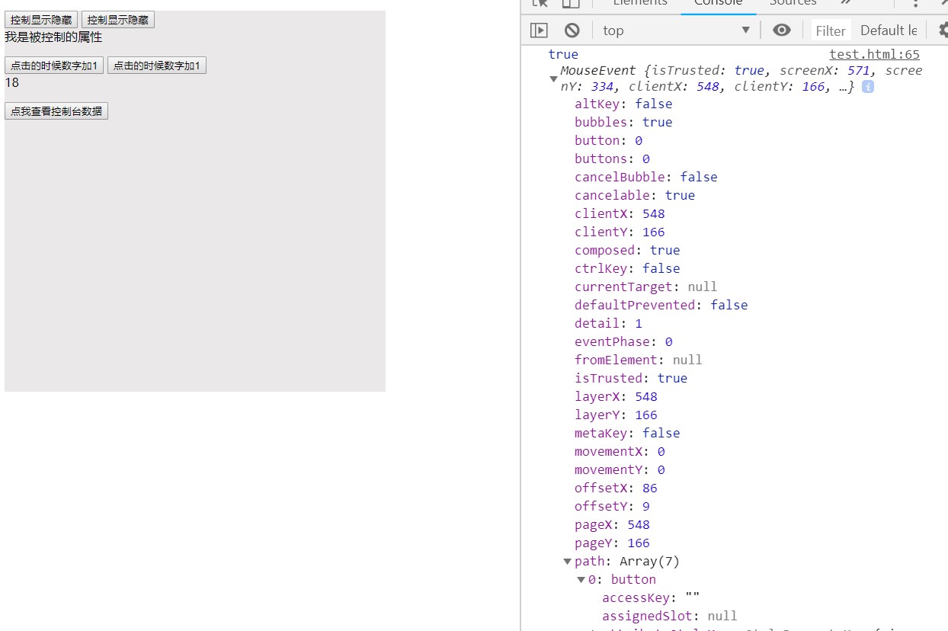Collapse the '0: button' path entry

click(x=581, y=580)
